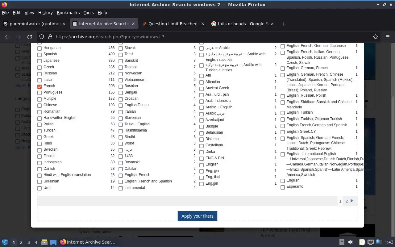Apply your filters button

(x=197, y=216)
